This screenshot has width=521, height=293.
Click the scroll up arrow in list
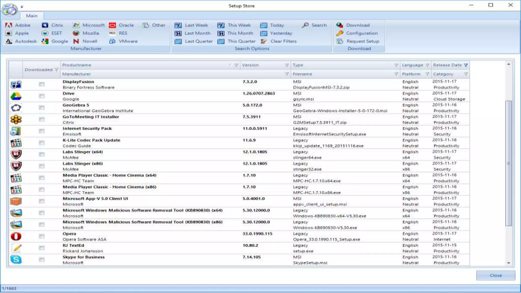click(x=509, y=64)
